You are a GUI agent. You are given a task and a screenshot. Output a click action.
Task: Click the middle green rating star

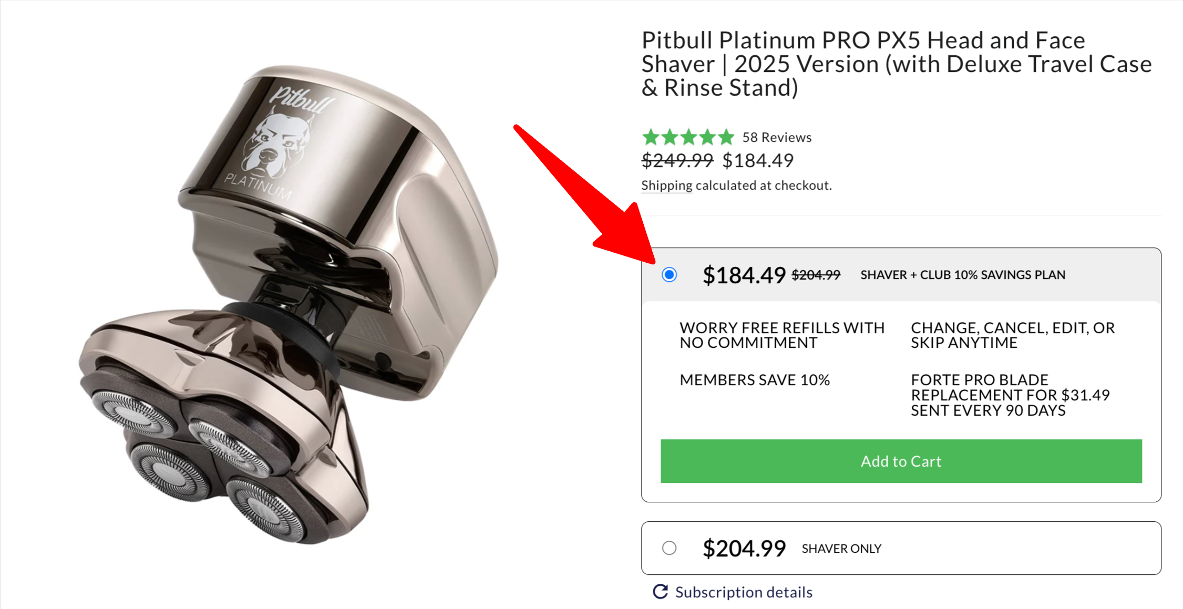[x=688, y=138]
